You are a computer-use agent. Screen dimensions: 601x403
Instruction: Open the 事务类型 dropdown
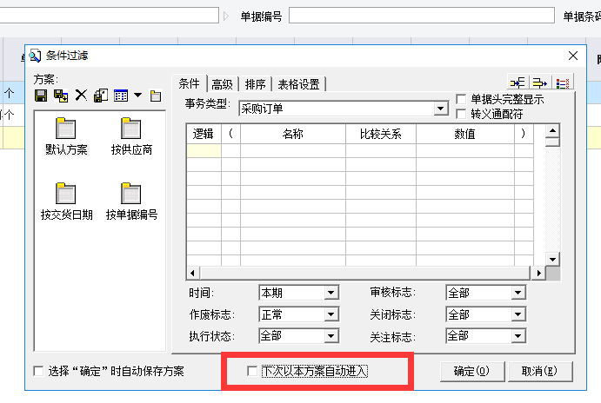[x=441, y=109]
